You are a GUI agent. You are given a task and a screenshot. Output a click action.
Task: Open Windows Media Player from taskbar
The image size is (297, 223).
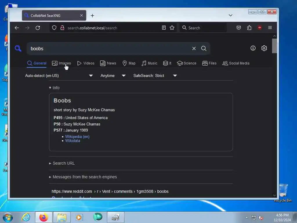tap(79, 217)
